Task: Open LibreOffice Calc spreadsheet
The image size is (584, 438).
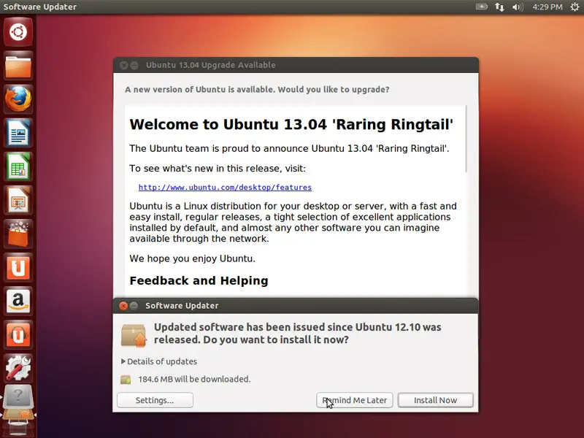Action: click(x=18, y=167)
